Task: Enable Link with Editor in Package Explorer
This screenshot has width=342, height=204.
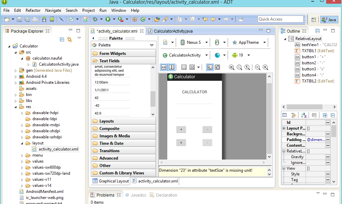Action: (x=70, y=39)
